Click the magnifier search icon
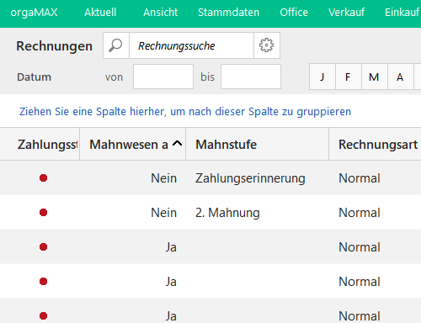421x323 pixels. 115,45
